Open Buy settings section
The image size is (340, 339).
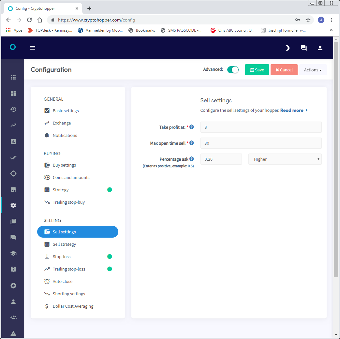coord(64,165)
